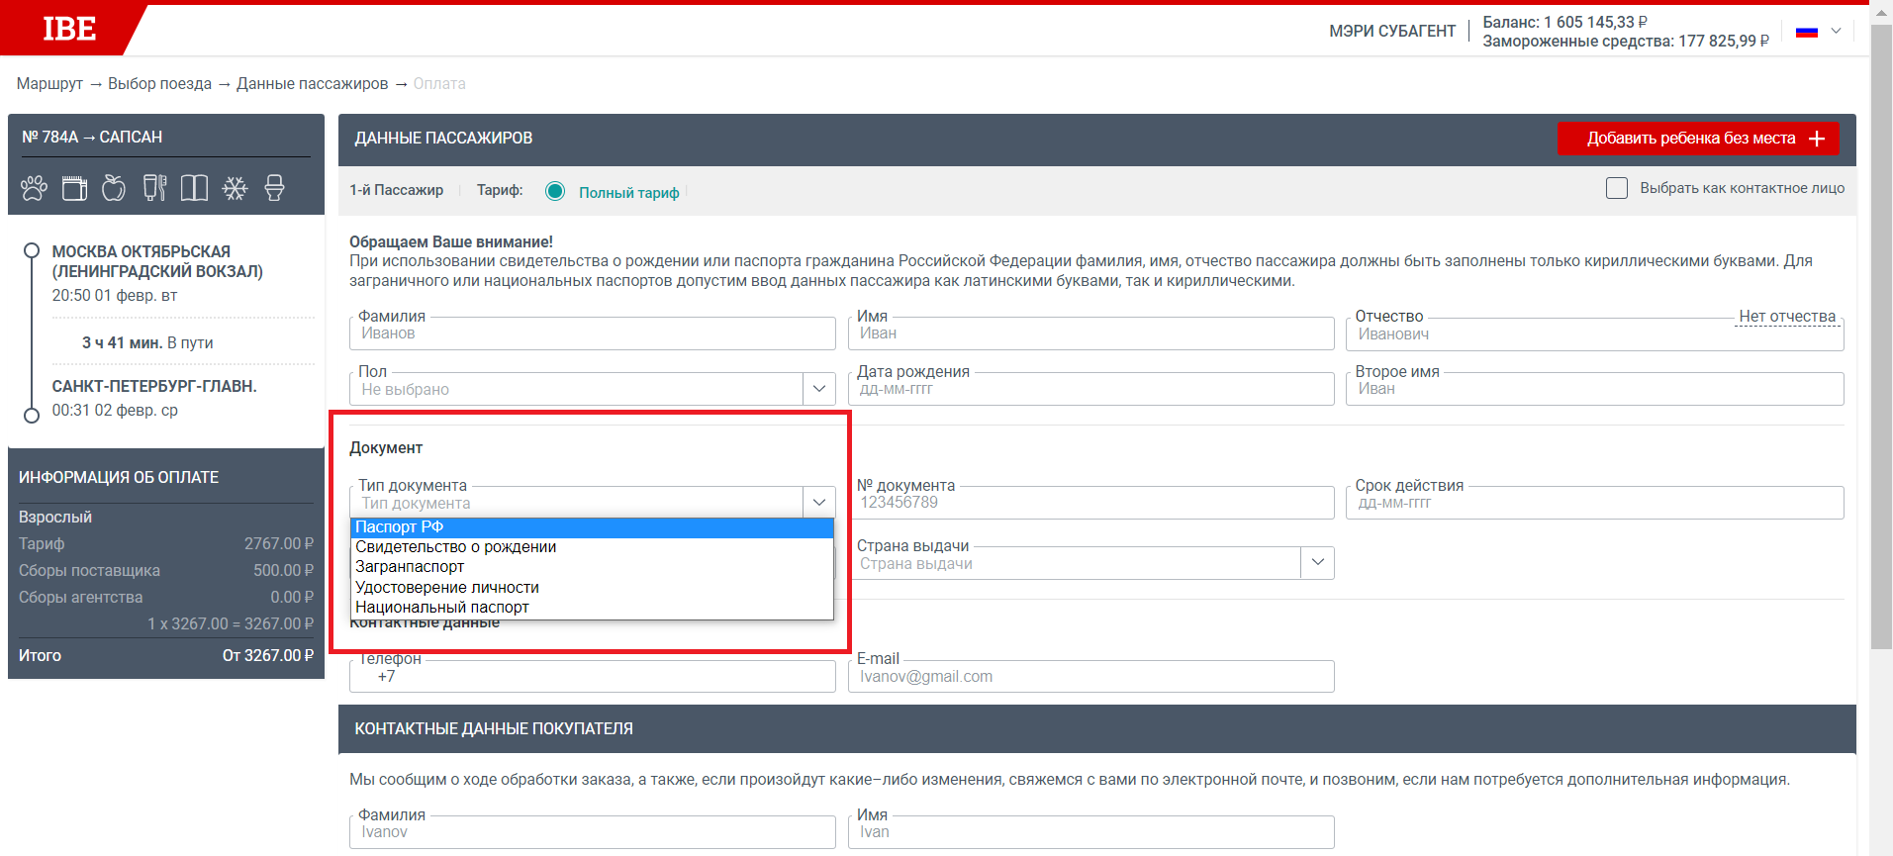Click the pets allowed paw icon
This screenshot has width=1893, height=856.
(35, 188)
